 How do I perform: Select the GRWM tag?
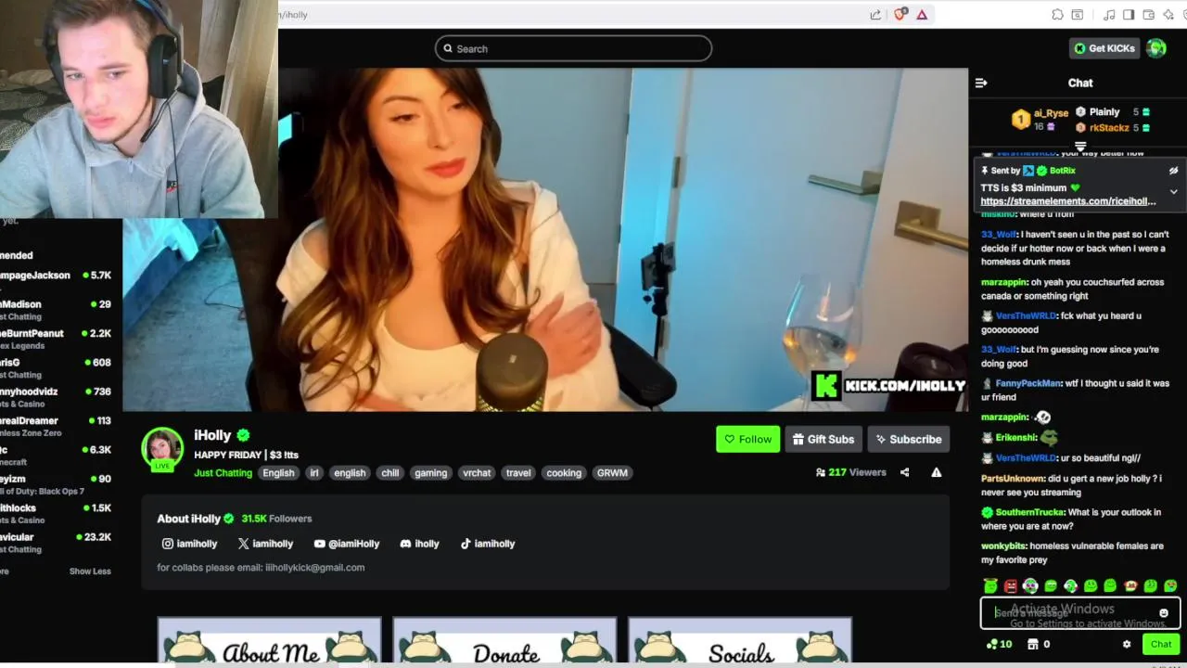(612, 473)
